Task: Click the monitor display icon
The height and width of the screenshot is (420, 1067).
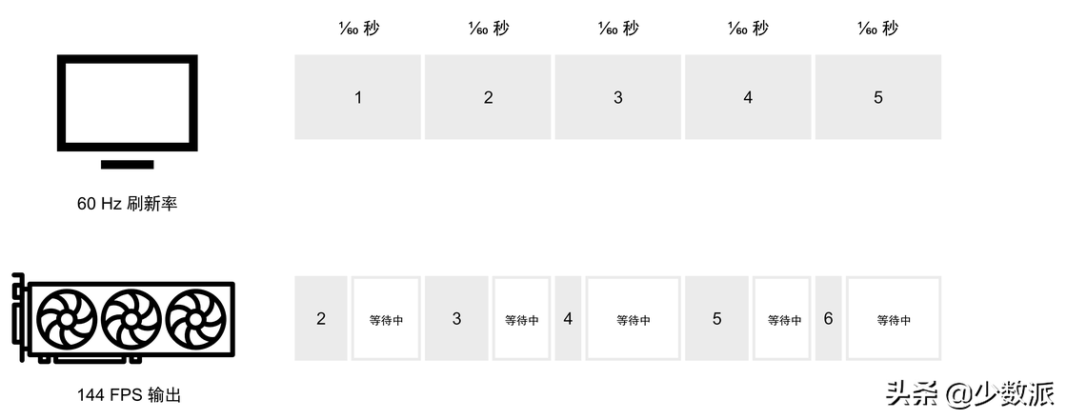Action: click(x=128, y=110)
